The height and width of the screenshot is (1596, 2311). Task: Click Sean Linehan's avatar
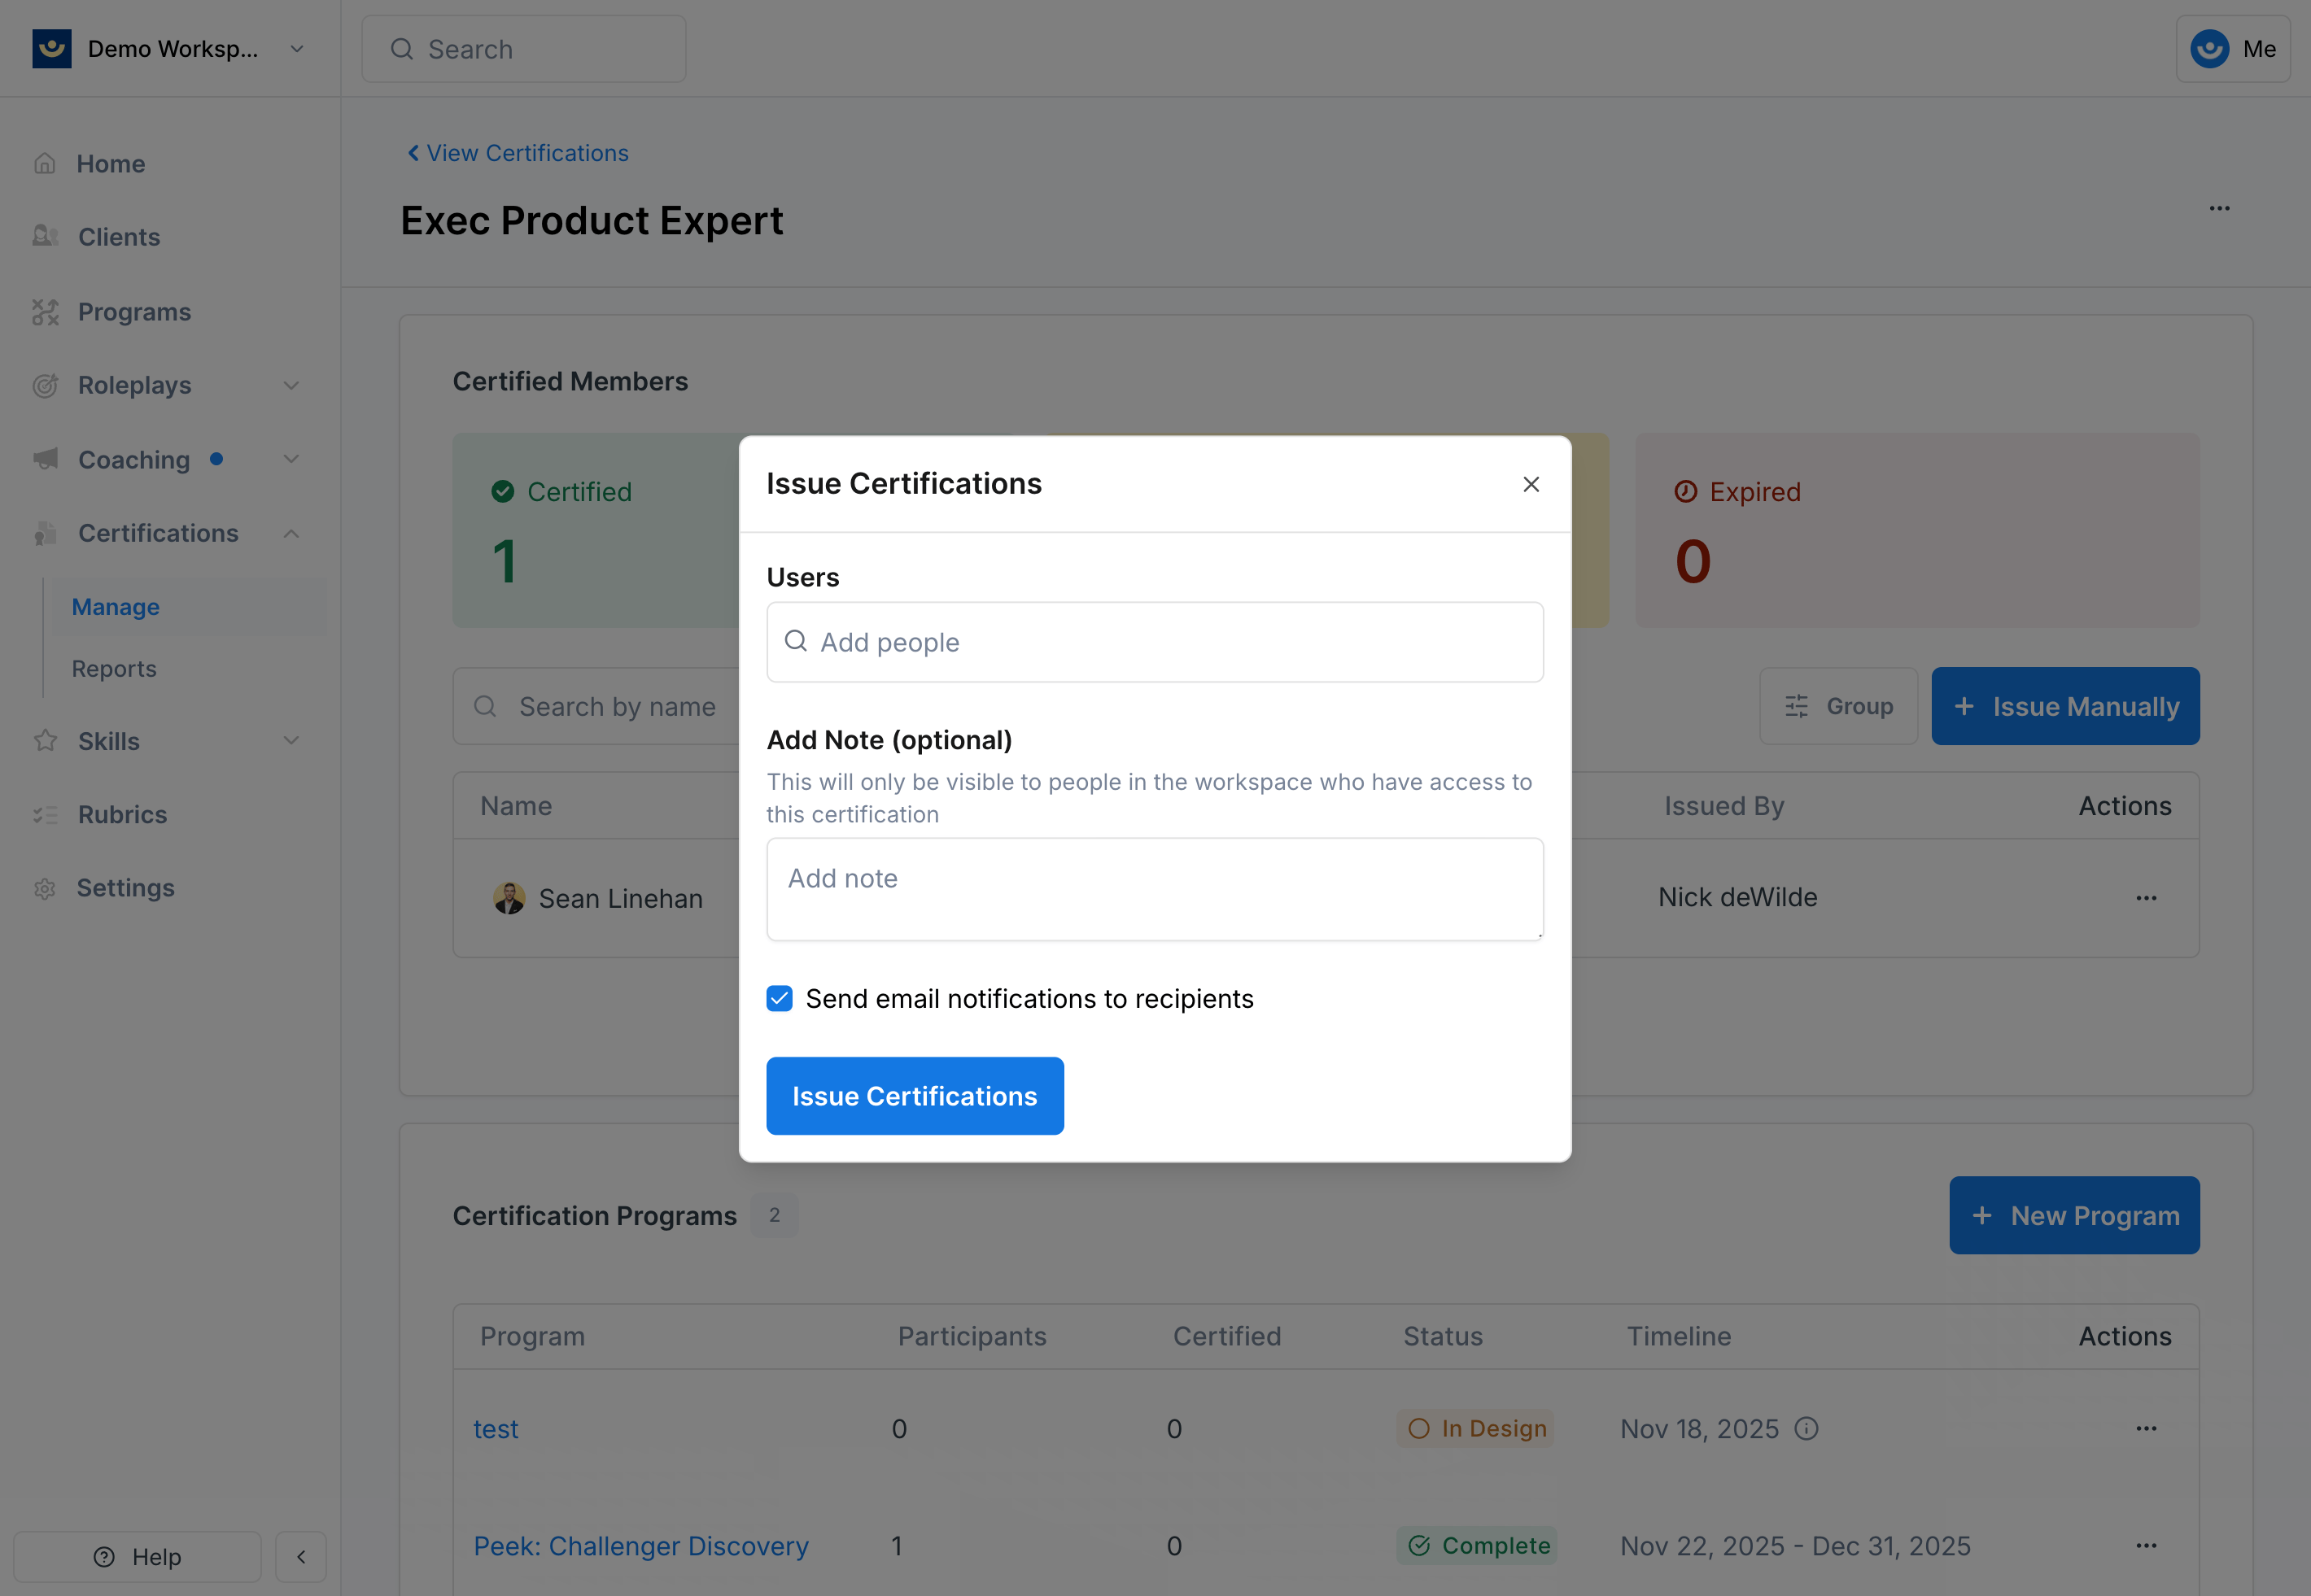click(x=509, y=898)
